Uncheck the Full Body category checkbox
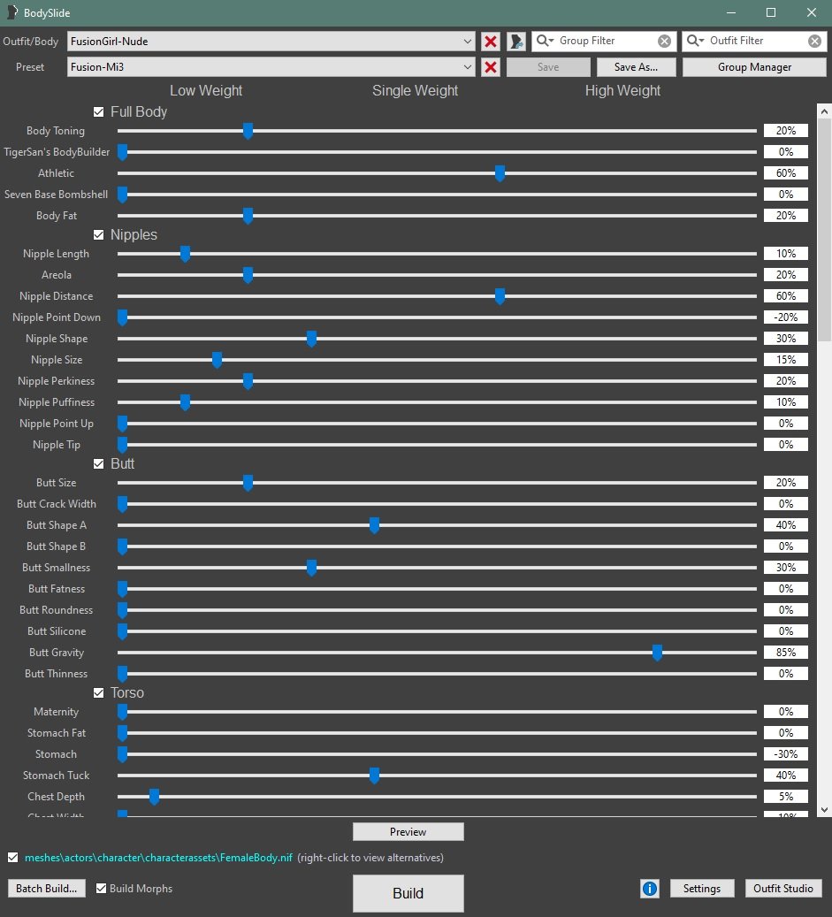 [x=99, y=112]
